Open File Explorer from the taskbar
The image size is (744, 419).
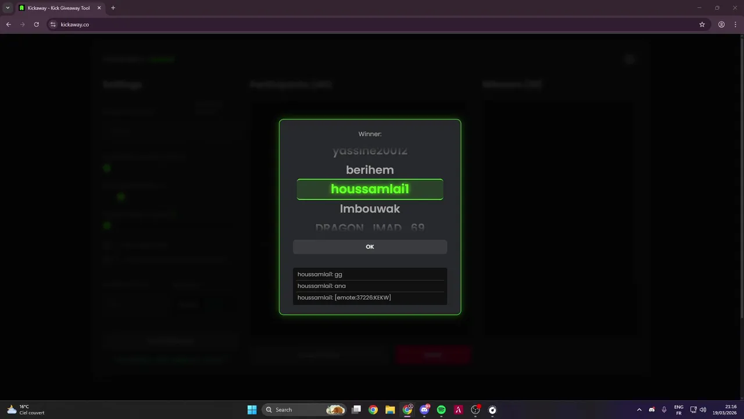click(x=390, y=410)
